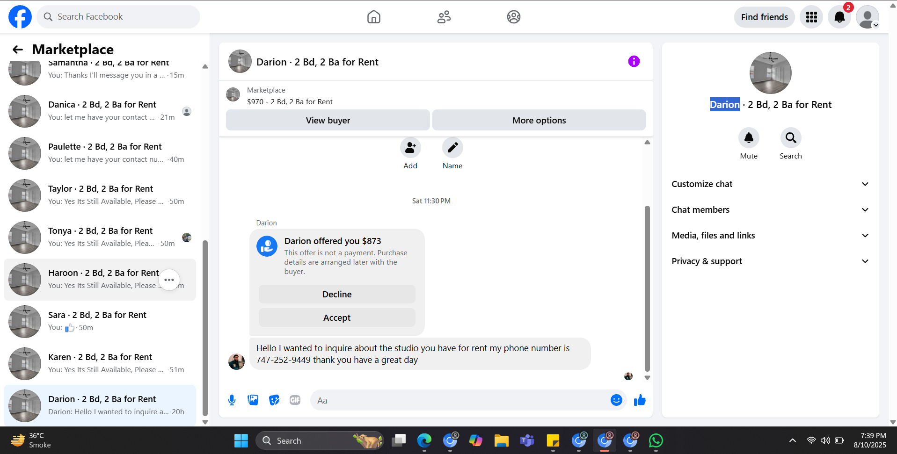Open weather widget showing 36°C Smoke
Screen dimensions: 897x454
click(x=31, y=440)
